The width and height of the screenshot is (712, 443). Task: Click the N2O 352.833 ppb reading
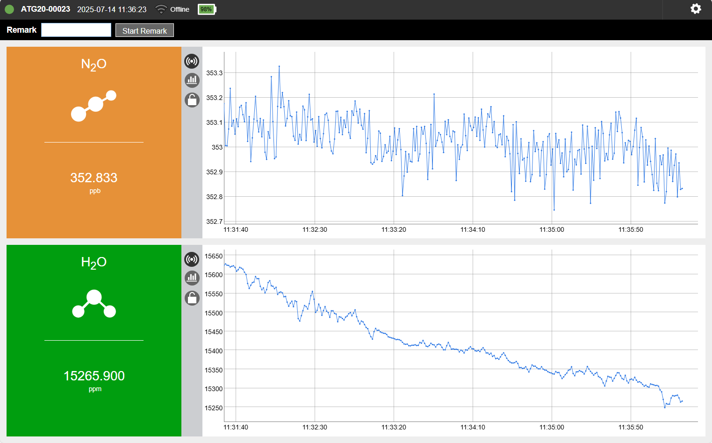94,178
